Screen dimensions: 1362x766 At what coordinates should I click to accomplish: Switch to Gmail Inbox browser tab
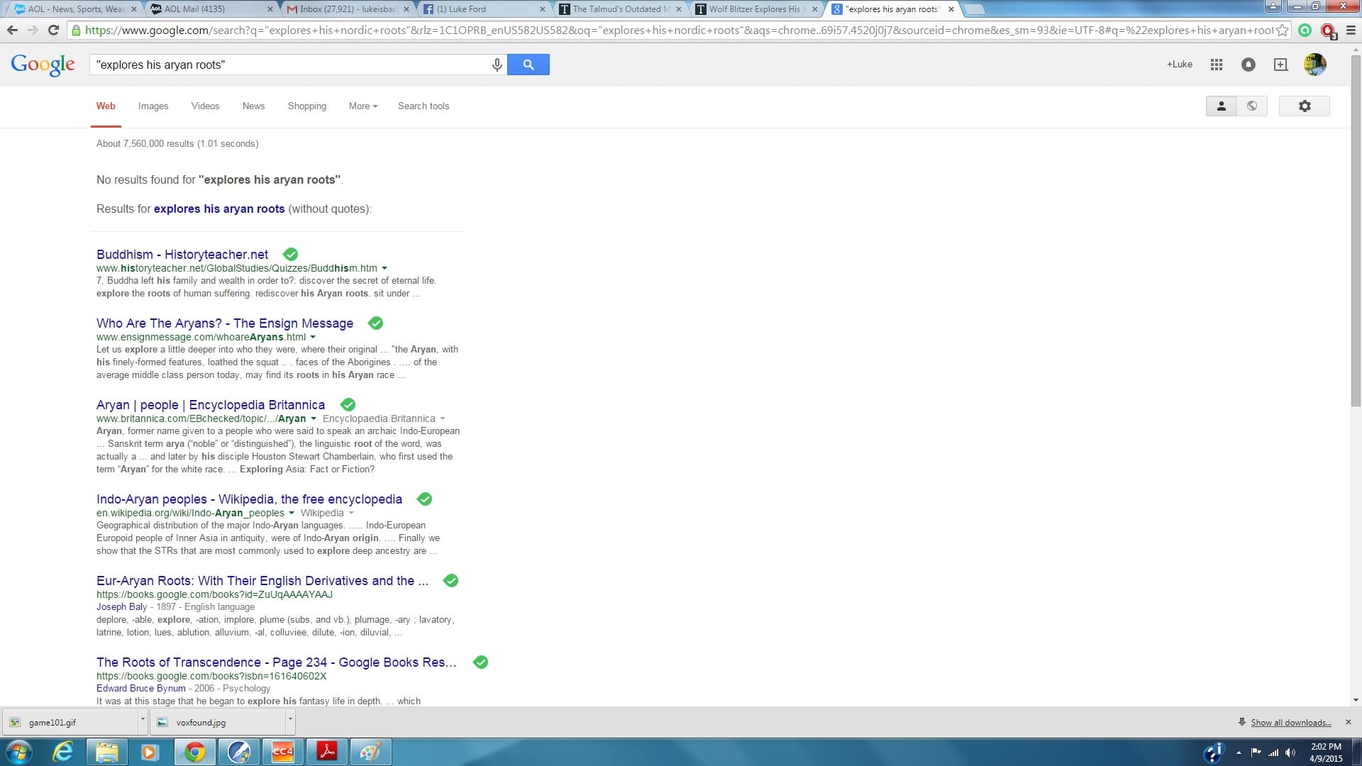(348, 9)
